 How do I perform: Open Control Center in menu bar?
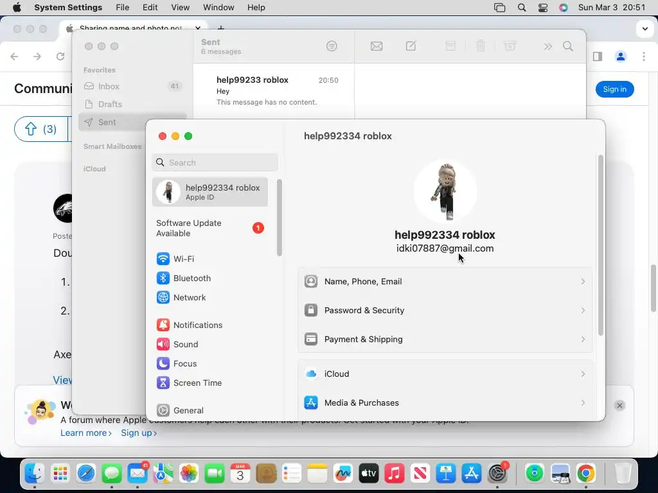point(542,7)
